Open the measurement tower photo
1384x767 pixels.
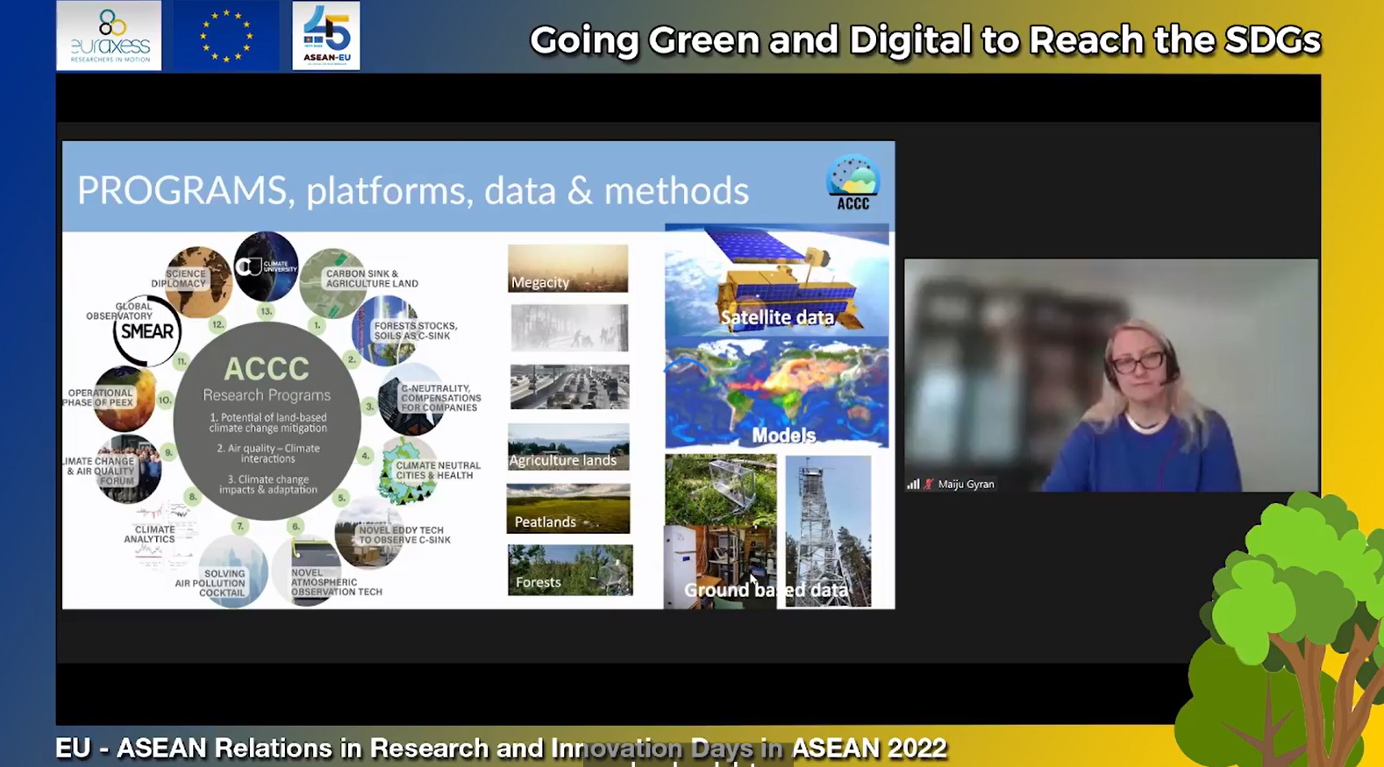click(x=828, y=531)
